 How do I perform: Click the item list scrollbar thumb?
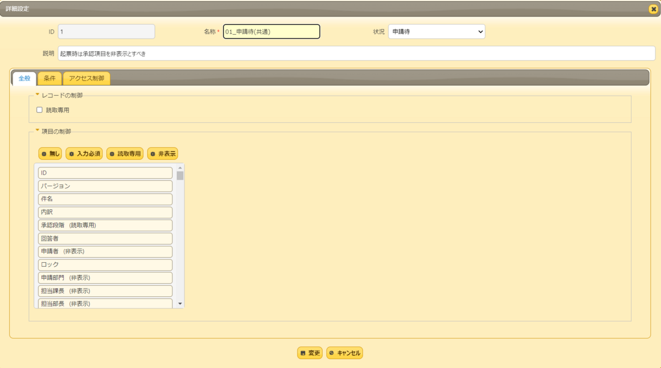pyautogui.click(x=180, y=176)
